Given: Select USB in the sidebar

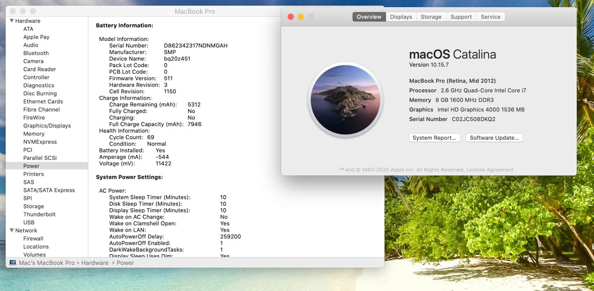Looking at the screenshot, I should pyautogui.click(x=29, y=222).
